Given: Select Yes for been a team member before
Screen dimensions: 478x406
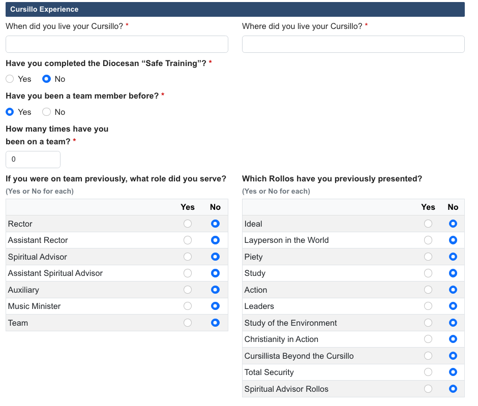Looking at the screenshot, I should click(10, 112).
